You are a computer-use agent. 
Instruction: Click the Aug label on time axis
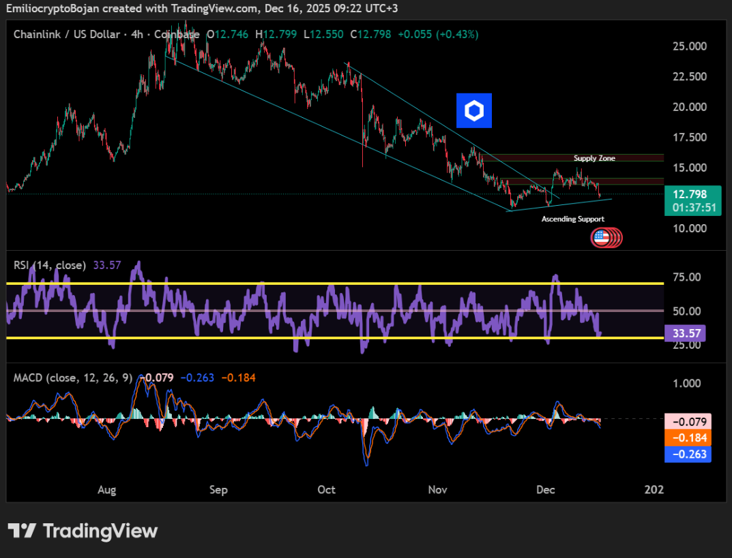(x=107, y=489)
